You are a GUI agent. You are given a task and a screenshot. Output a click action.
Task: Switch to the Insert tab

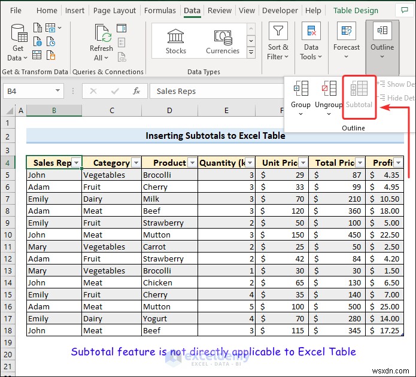[75, 10]
